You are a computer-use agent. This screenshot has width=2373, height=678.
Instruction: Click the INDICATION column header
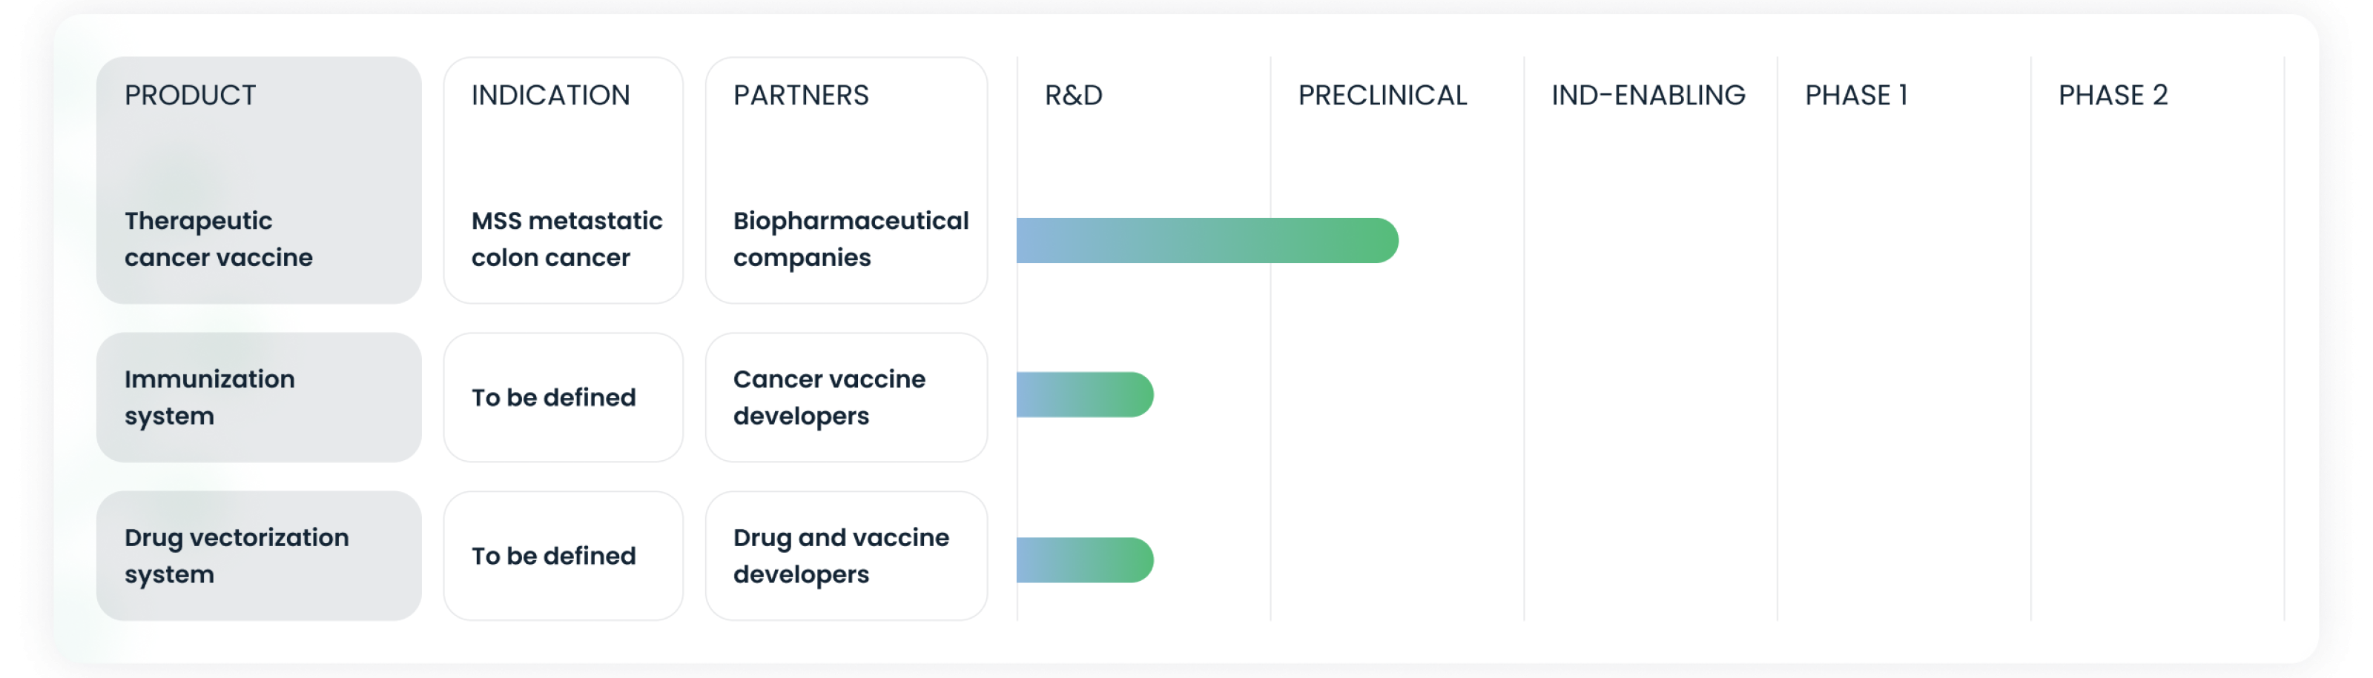(x=551, y=95)
